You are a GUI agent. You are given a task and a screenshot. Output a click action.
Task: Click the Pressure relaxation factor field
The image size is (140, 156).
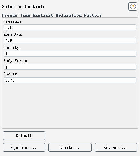[70, 27]
